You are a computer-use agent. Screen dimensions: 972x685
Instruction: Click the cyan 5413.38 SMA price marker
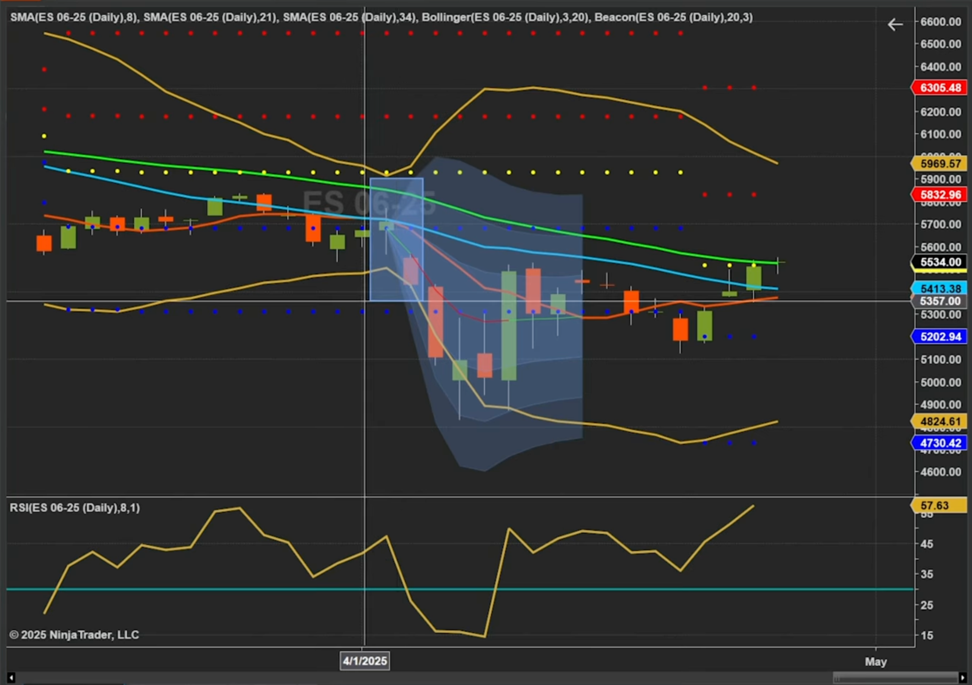tap(940, 289)
